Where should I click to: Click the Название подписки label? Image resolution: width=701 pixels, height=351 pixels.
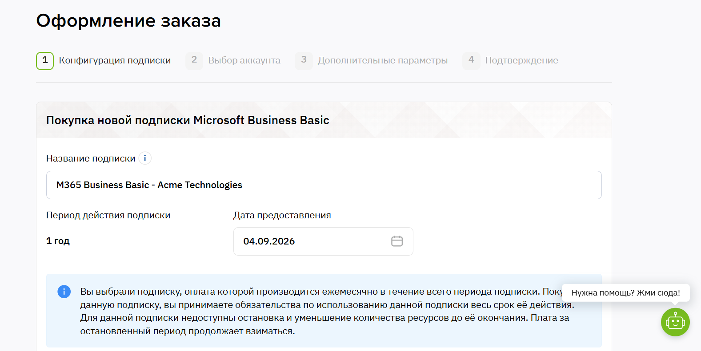(x=91, y=158)
